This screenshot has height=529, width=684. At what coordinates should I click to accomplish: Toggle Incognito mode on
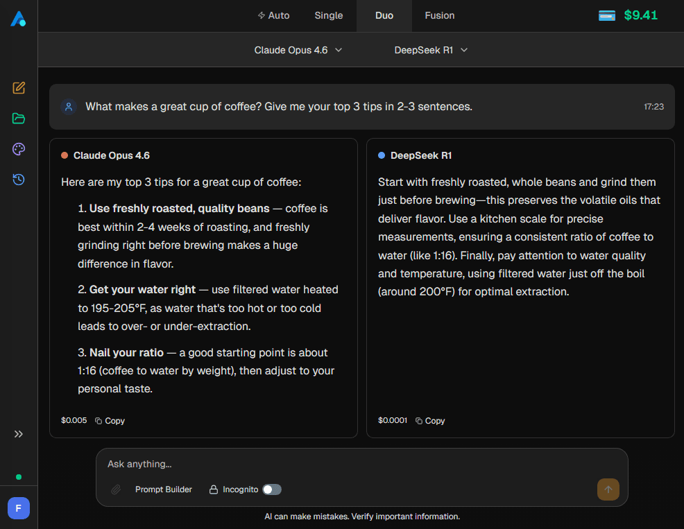272,489
